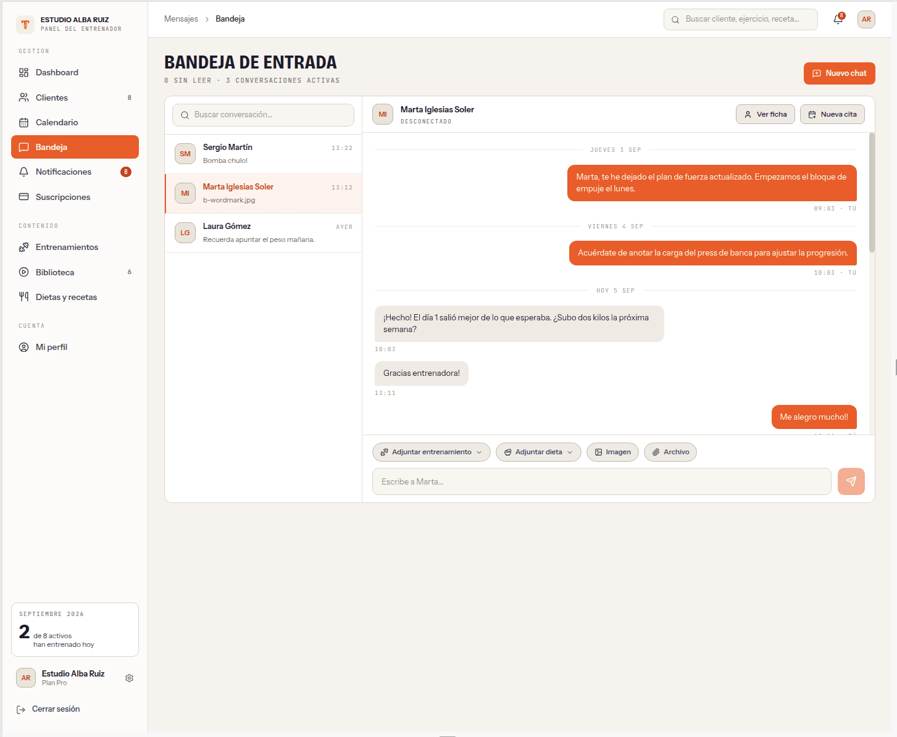Click the global Buscar cliente search box
The width and height of the screenshot is (897, 737).
pos(741,19)
